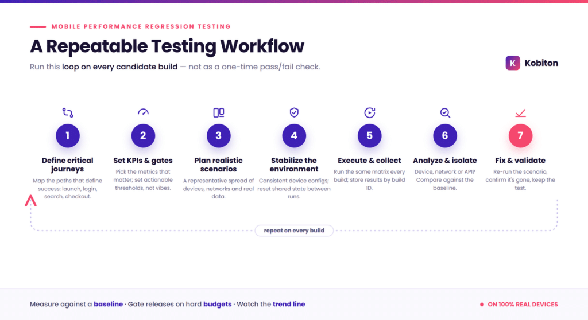Click the 'Fix & validate' heading
This screenshot has height=320, width=588.
[x=520, y=161]
